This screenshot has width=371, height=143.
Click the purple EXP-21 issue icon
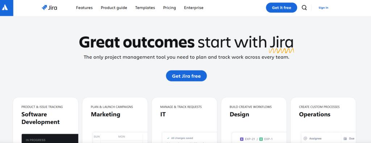(x=242, y=139)
